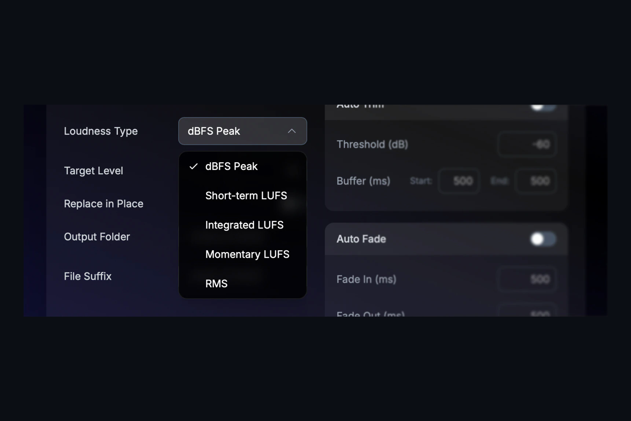Click the Replace in Place label
The height and width of the screenshot is (421, 631).
pyautogui.click(x=104, y=204)
